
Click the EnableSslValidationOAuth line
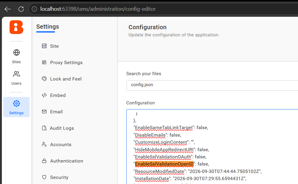pos(170,157)
